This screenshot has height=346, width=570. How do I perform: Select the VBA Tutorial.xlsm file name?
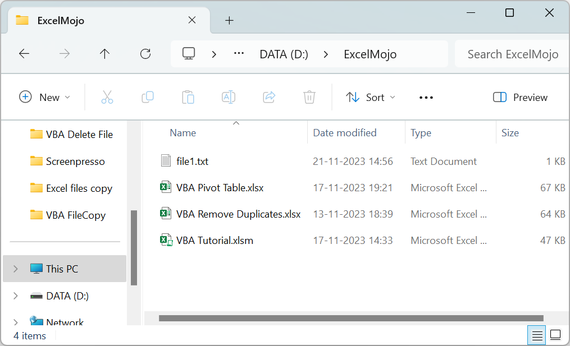(215, 241)
